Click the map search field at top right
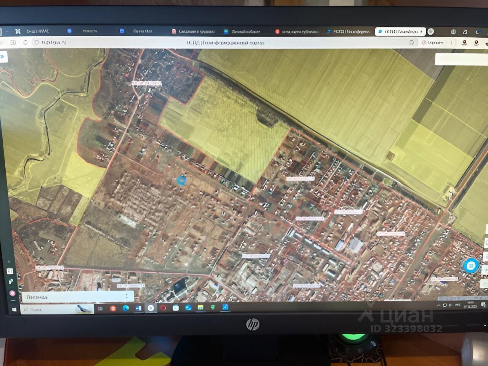 (461, 59)
